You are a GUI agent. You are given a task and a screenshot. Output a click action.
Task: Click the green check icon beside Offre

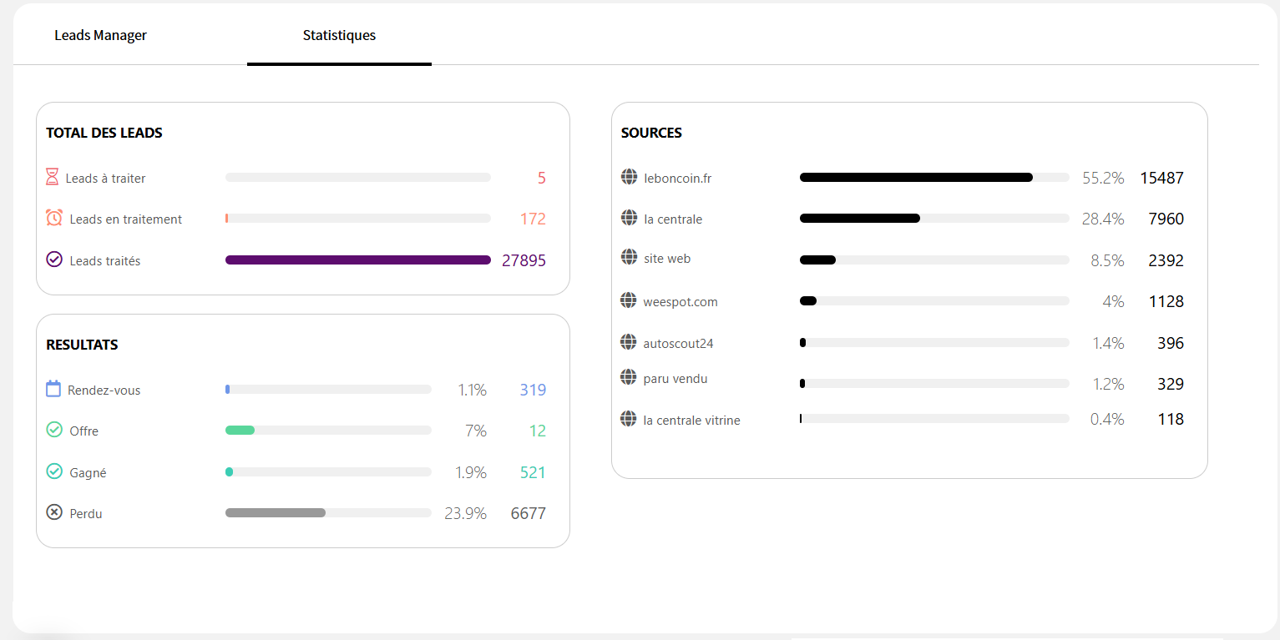tap(54, 430)
